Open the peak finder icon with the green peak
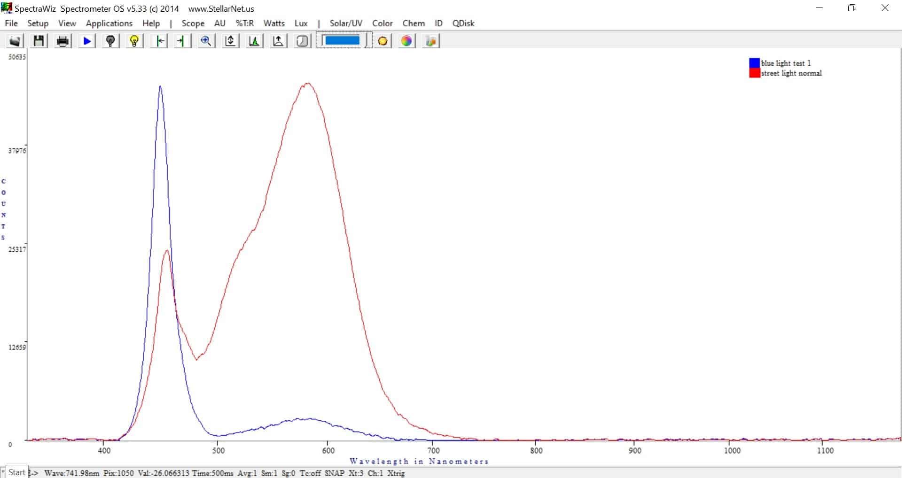Screen dimensions: 922x478 [254, 41]
